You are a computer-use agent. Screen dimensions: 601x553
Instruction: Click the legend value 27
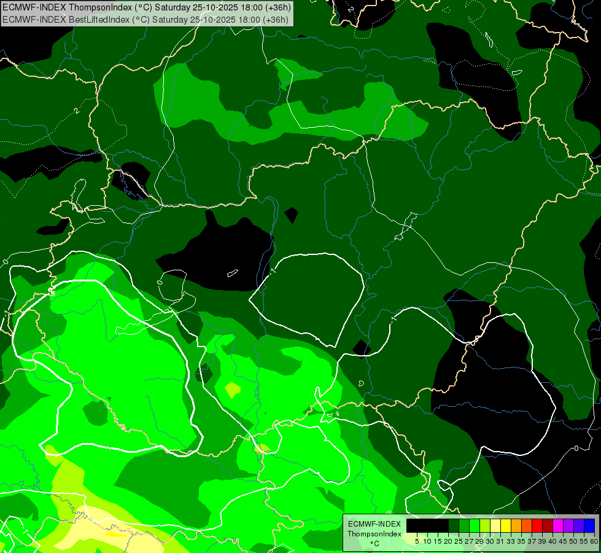(469, 541)
